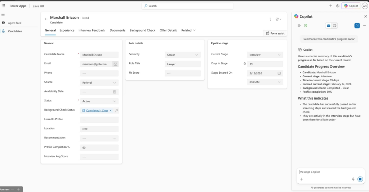Switch to the Interview Feedback tab
This screenshot has width=369, height=192.
(92, 31)
